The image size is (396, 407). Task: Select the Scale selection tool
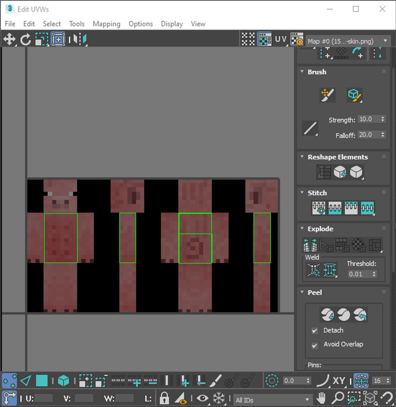[x=42, y=40]
